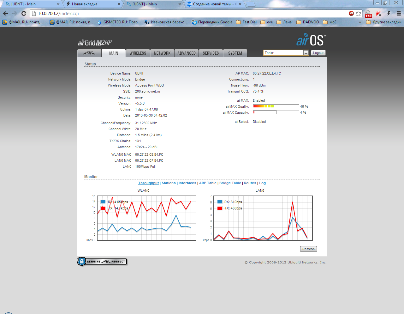Open the NETWORK tab
The height and width of the screenshot is (314, 404).
(162, 53)
